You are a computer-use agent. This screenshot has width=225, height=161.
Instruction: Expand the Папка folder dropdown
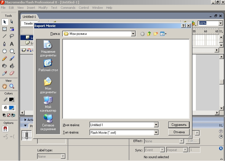pyautogui.click(x=133, y=34)
